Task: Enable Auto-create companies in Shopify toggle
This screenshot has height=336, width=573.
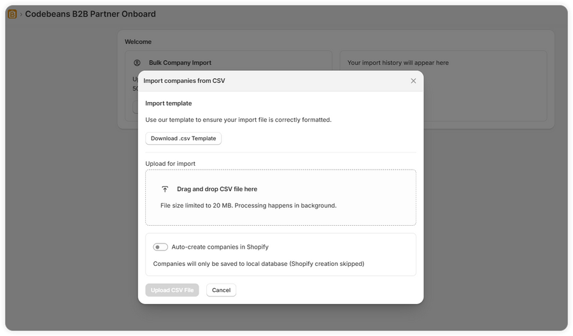Action: point(160,247)
